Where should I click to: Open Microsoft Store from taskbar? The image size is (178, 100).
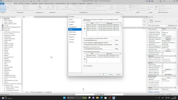tap(105, 98)
